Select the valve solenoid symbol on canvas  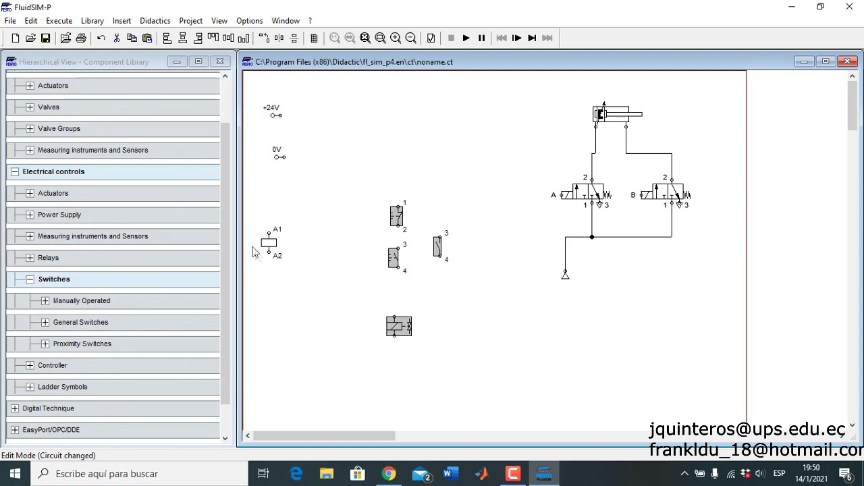(x=399, y=327)
